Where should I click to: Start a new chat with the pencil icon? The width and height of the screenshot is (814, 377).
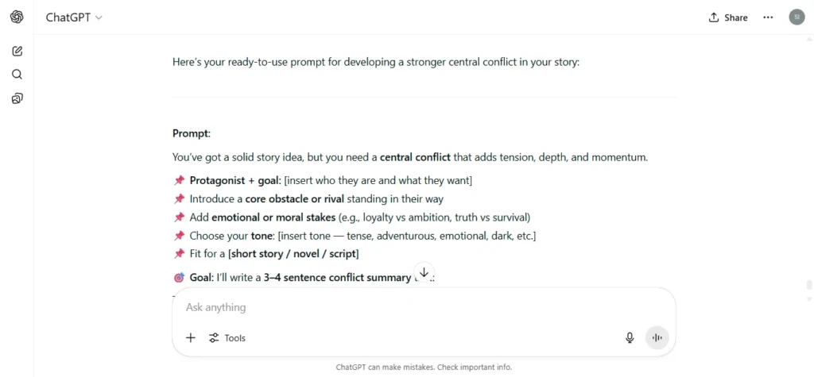17,51
